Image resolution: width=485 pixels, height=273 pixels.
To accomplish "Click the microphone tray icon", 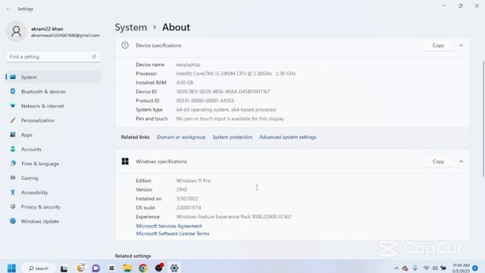I will pos(415,268).
